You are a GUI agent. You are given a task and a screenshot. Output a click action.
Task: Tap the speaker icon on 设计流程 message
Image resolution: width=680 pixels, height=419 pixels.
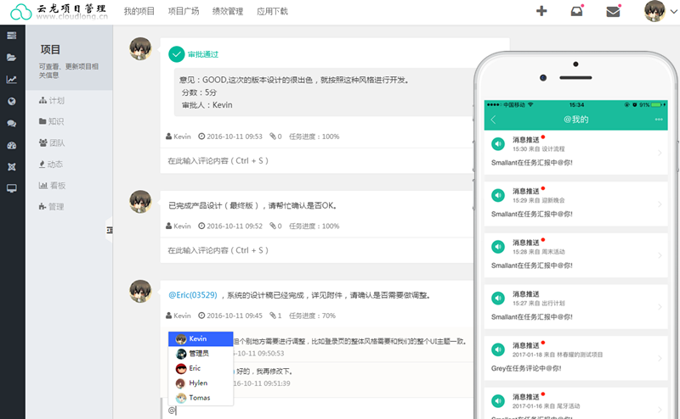point(498,143)
